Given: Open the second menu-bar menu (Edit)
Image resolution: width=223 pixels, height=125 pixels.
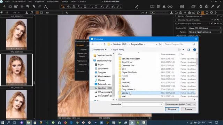Looking at the screenshot, I should (x=19, y=1).
